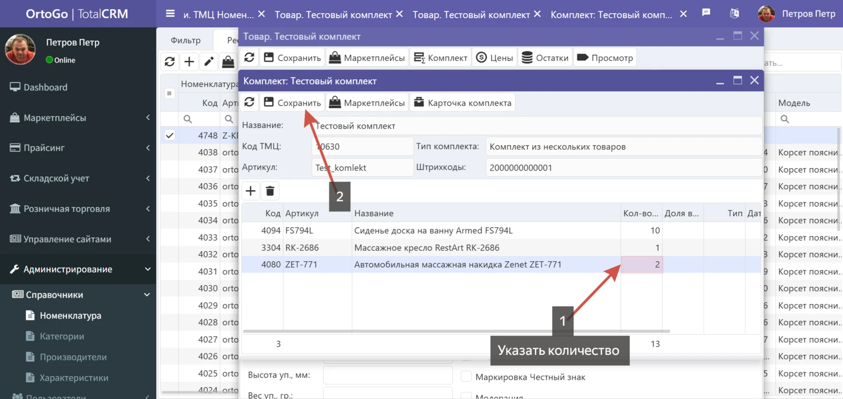This screenshot has height=399, width=843.
Task: Open Карточка комплекта in kit window
Action: [463, 102]
